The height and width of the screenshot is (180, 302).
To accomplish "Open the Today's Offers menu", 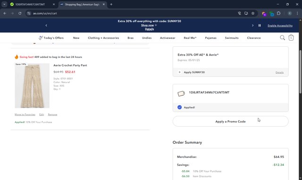I will tap(51, 38).
